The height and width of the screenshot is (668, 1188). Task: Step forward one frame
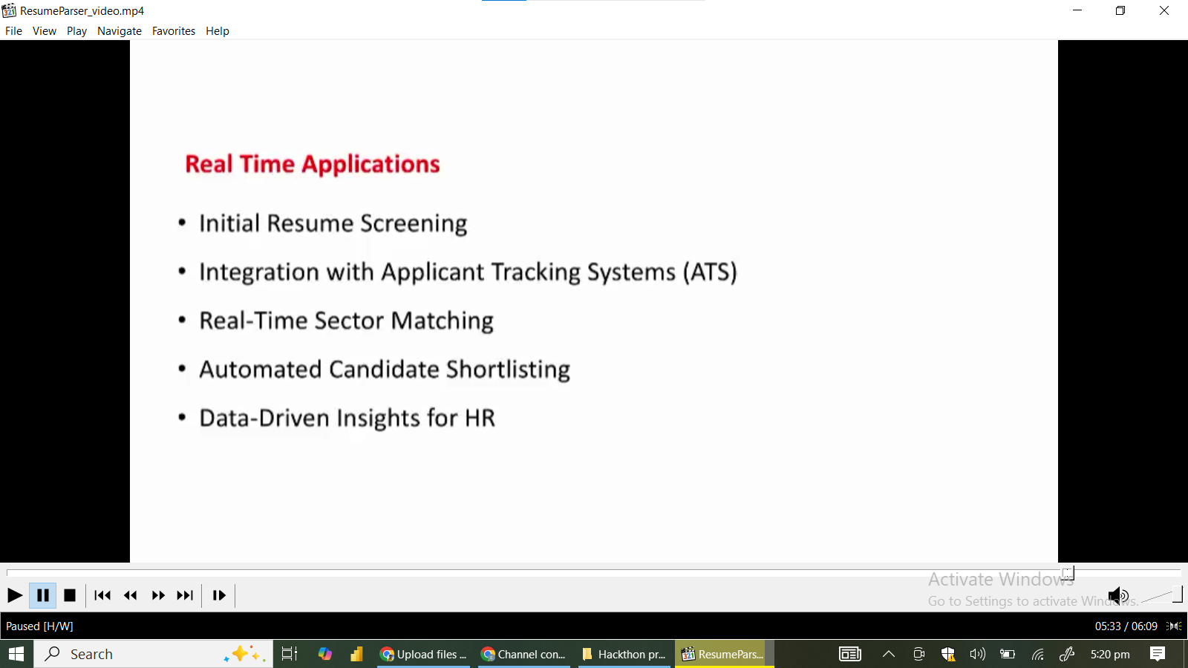tap(219, 595)
